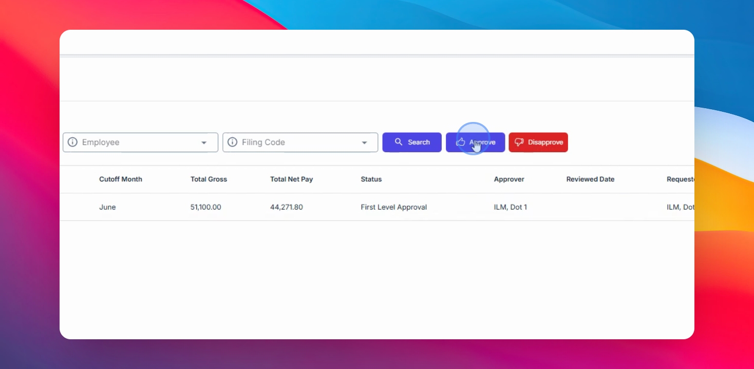Focus the Filing Code input field
This screenshot has height=369, width=754.
(300, 142)
